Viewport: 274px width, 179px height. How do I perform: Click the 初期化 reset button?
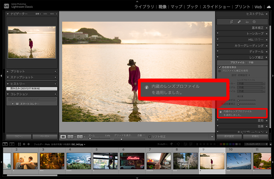[x=255, y=137]
